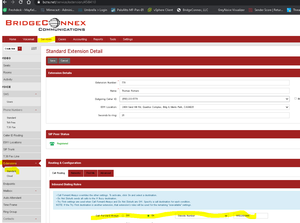Screen dimensions: 300x223
Task: Click the BridgeConnex Communications logo
Action: 46,25
